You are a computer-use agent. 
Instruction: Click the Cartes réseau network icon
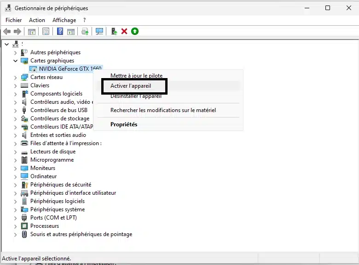pos(24,77)
